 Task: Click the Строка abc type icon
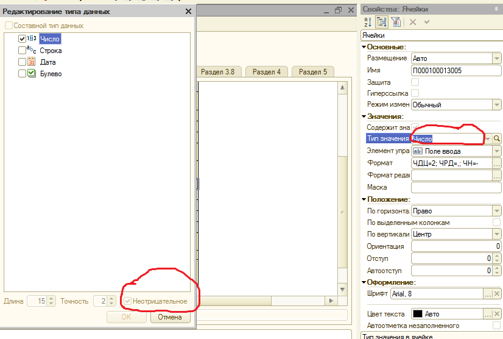(x=32, y=51)
